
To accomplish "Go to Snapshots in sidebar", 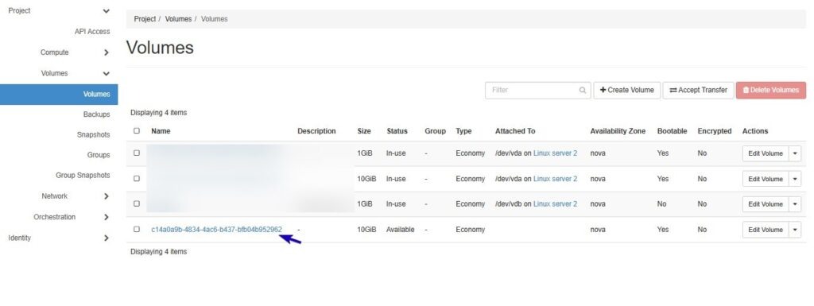I will point(94,135).
